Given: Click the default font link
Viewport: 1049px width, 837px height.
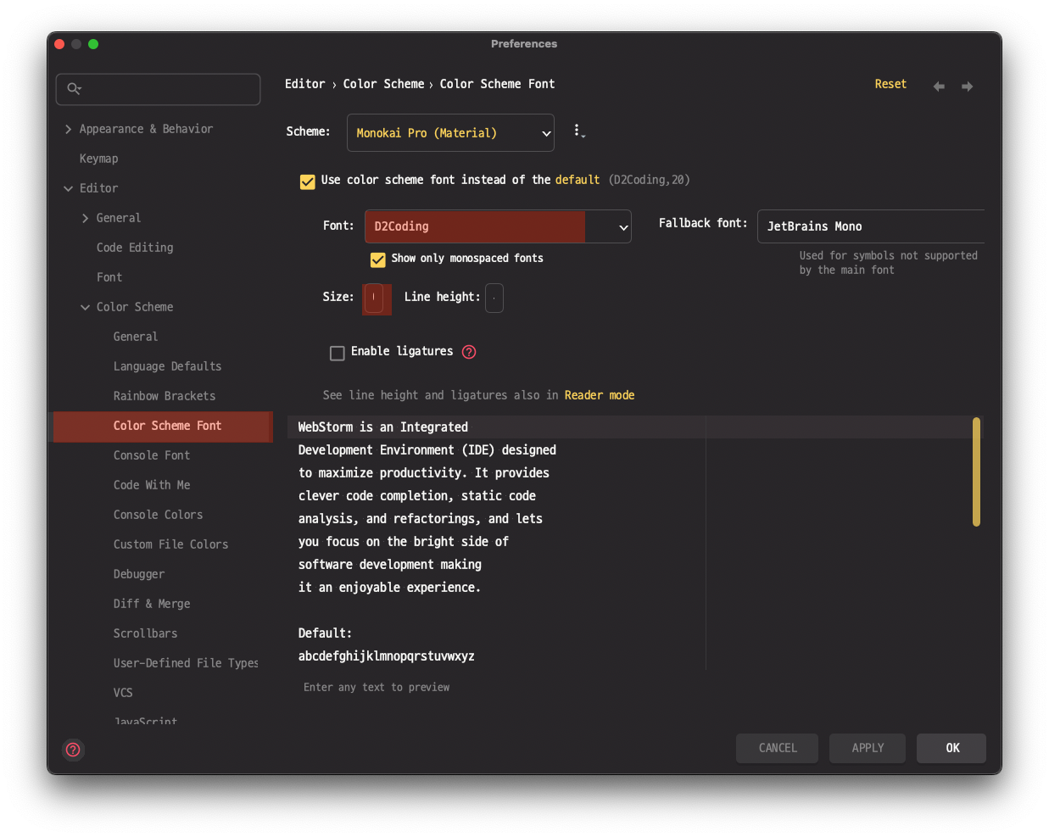Looking at the screenshot, I should (578, 180).
